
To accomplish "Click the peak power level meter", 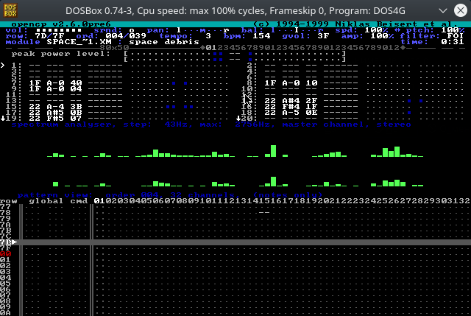I will (x=235, y=57).
